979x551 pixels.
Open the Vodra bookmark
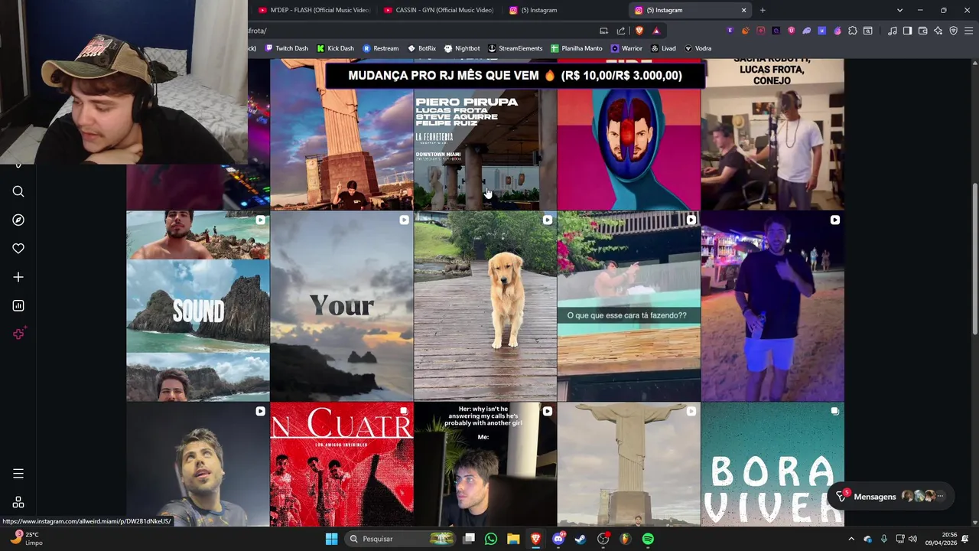698,48
